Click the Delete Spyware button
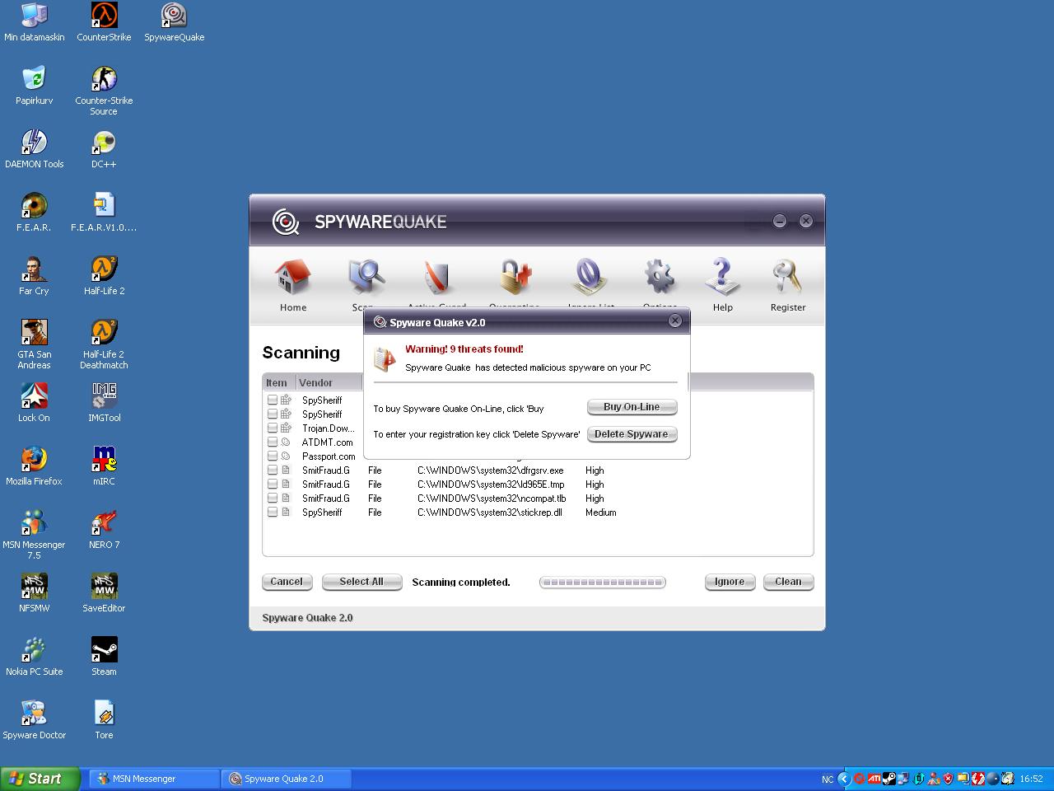 coord(632,434)
